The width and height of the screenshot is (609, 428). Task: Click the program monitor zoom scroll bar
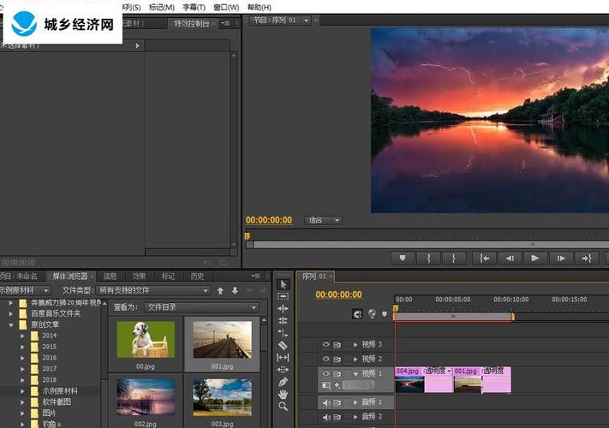point(431,245)
